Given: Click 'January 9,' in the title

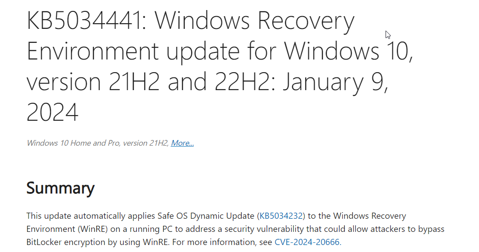Looking at the screenshot, I should 335,81.
